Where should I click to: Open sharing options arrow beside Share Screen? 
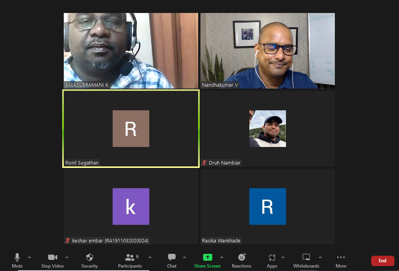(222, 257)
